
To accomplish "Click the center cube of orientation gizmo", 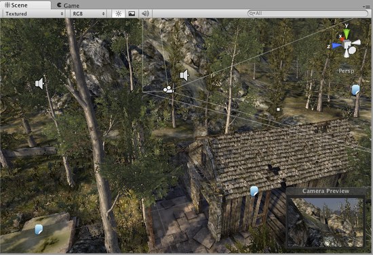I will coord(347,44).
